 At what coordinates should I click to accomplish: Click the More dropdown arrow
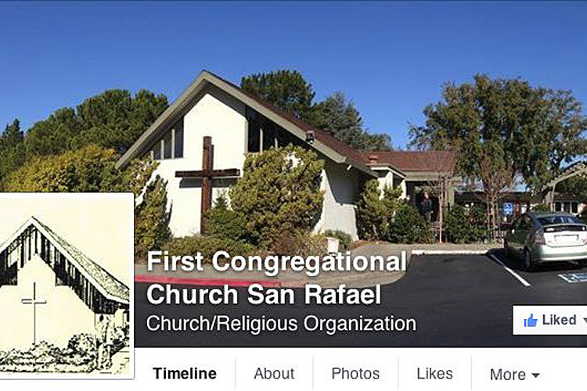pyautogui.click(x=535, y=375)
